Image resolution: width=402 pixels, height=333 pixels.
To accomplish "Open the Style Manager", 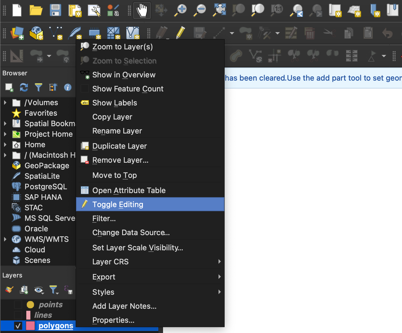I will 113,10.
